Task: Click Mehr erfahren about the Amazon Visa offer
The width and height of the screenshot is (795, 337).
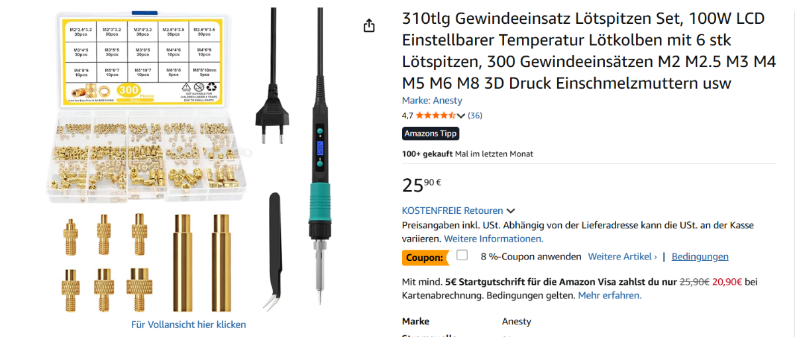Action: point(610,295)
